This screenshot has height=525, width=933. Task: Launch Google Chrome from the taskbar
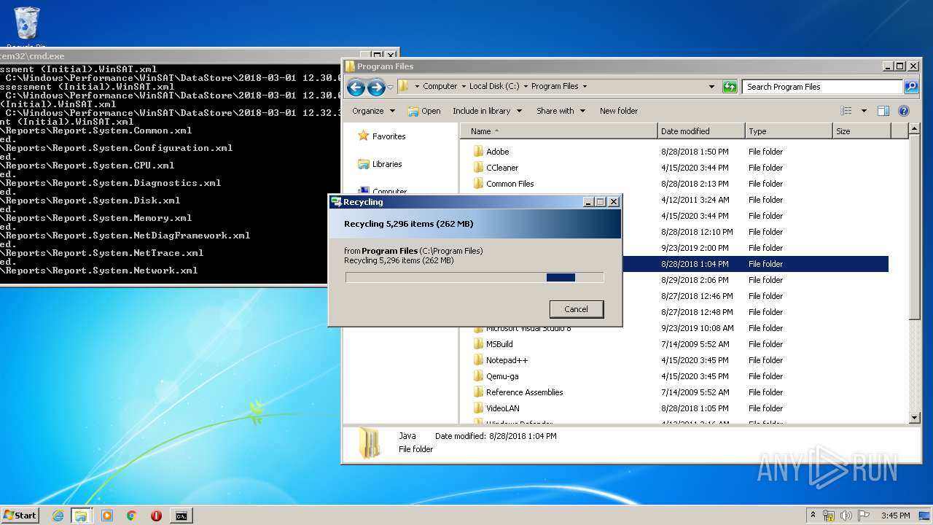coord(132,516)
